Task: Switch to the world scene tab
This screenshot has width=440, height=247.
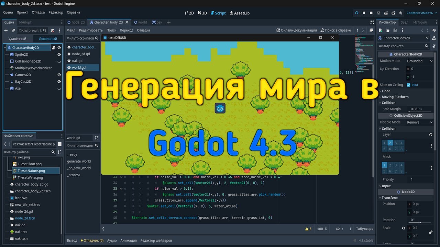Action: (140, 22)
